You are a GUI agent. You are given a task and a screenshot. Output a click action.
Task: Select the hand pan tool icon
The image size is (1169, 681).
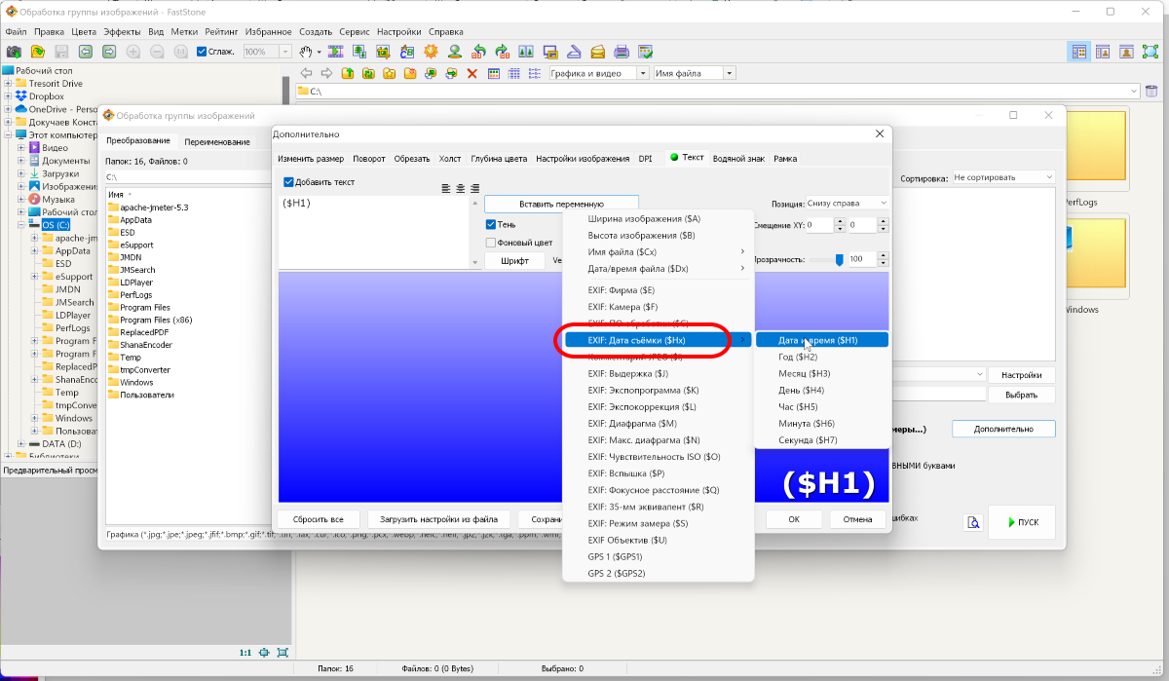(306, 52)
